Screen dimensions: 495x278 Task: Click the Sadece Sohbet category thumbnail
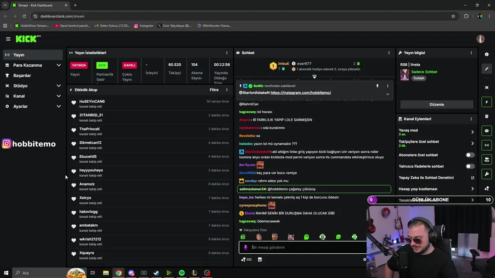(405, 75)
